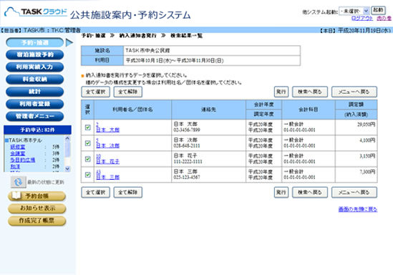Click the upper メニューへ戻る button
This screenshot has height=275, width=393.
pyautogui.click(x=354, y=92)
